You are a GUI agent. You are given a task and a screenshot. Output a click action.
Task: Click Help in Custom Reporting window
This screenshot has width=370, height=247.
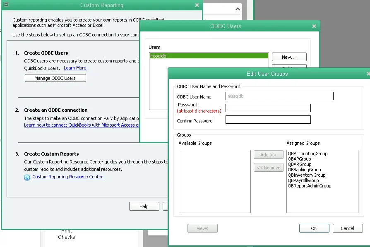pyautogui.click(x=144, y=206)
